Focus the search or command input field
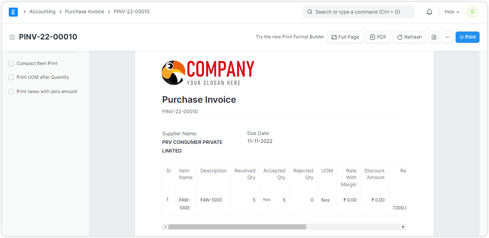Screen dimensions: 489x238 coord(358,12)
